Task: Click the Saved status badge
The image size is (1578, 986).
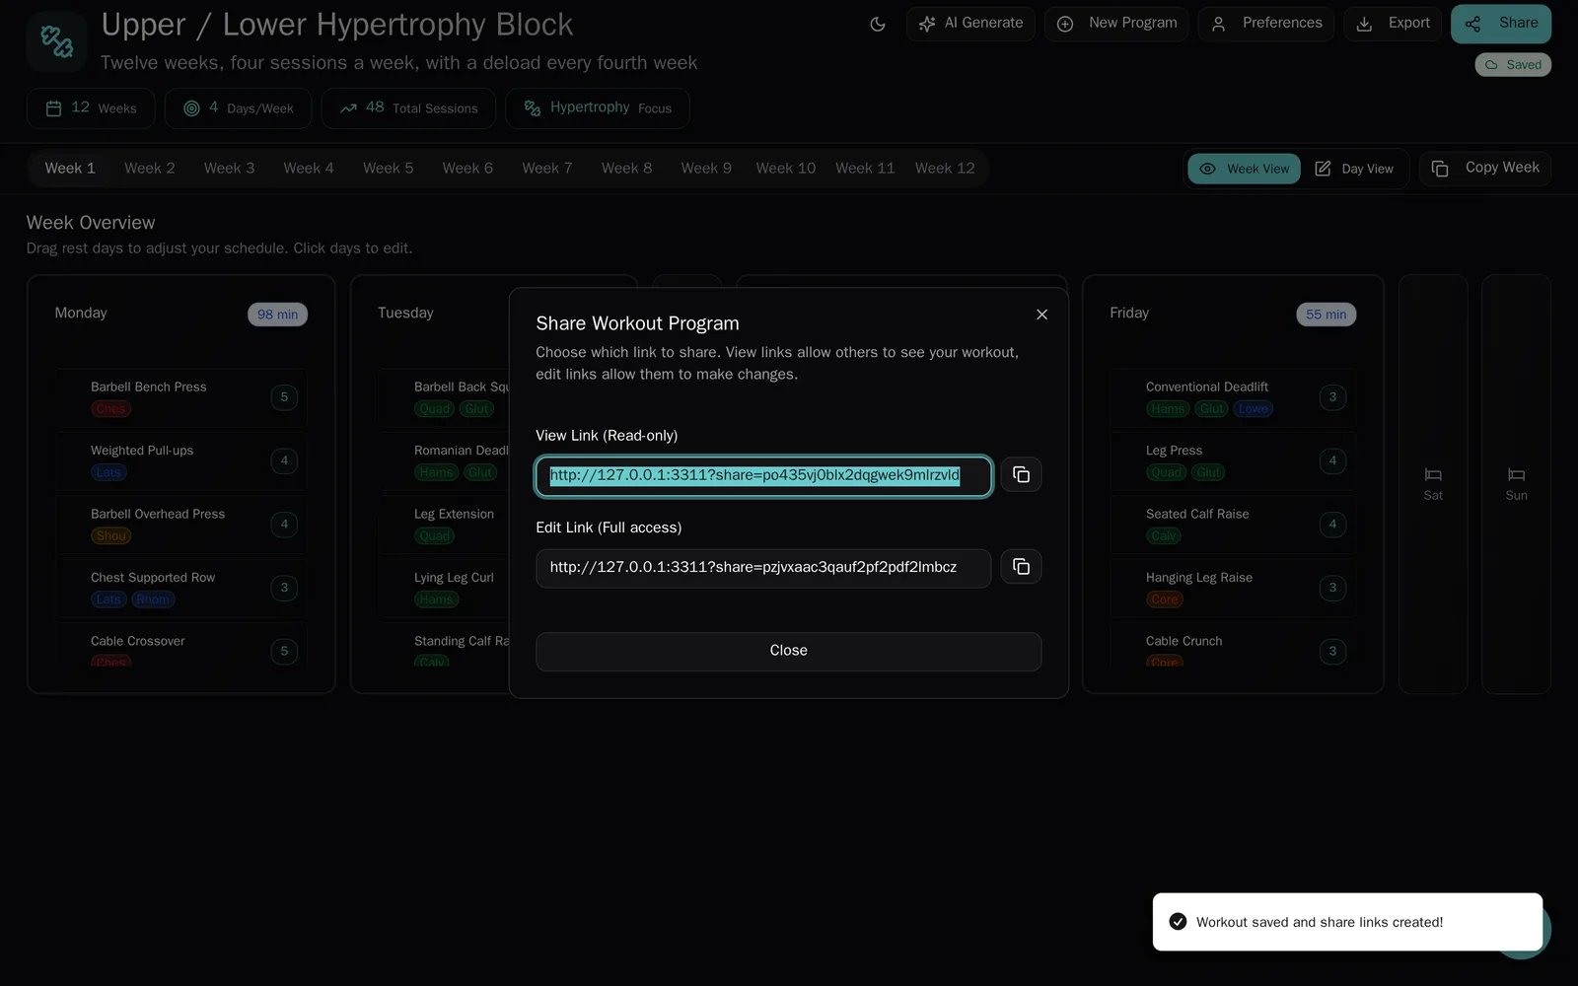Action: click(x=1513, y=65)
